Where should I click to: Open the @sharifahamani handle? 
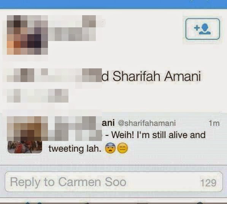147,123
